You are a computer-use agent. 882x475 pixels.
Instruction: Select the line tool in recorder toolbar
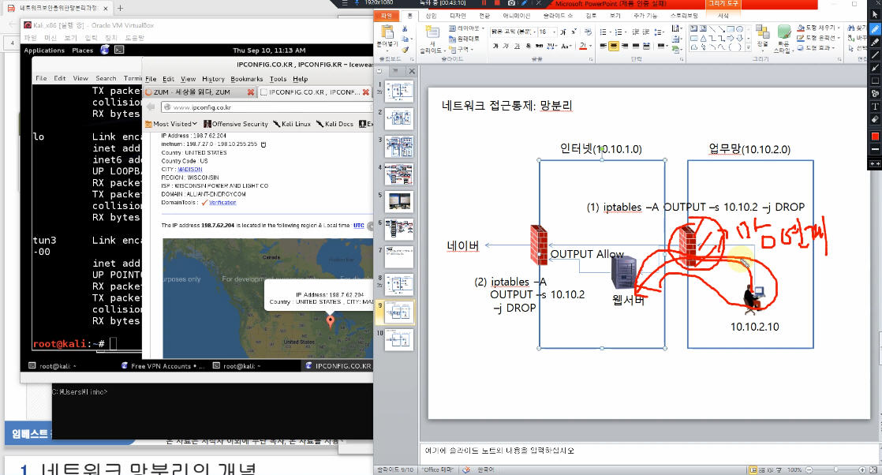pos(875,55)
